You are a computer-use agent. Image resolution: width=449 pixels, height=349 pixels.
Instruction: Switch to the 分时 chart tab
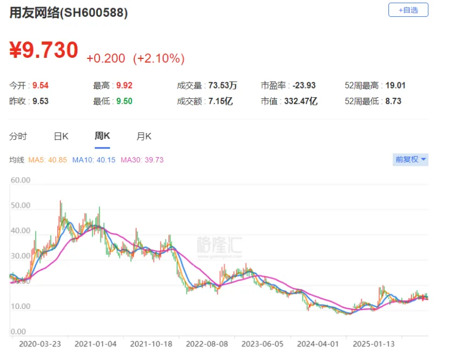click(x=18, y=136)
